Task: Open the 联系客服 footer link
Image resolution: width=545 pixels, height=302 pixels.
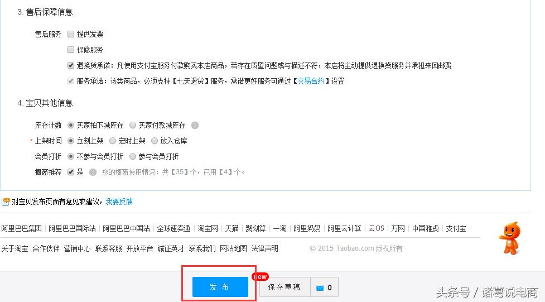Action: 108,248
